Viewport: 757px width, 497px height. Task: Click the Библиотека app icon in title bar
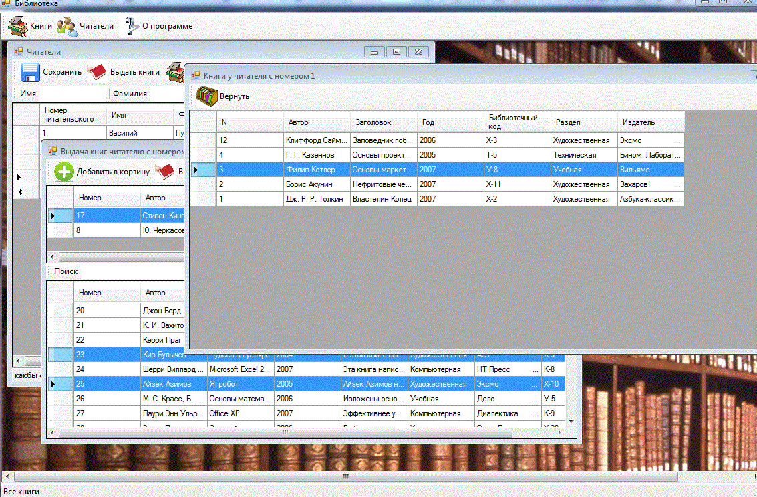tap(6, 4)
